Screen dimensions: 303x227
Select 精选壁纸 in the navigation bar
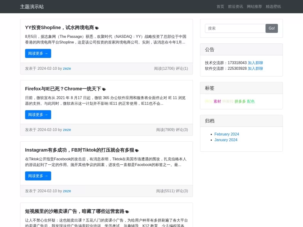click(273, 7)
